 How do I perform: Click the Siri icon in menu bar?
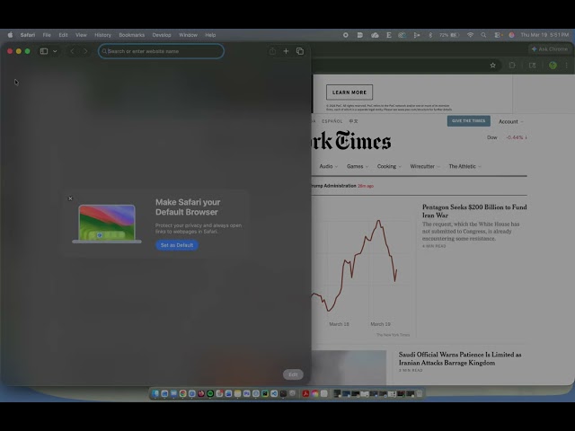(511, 35)
